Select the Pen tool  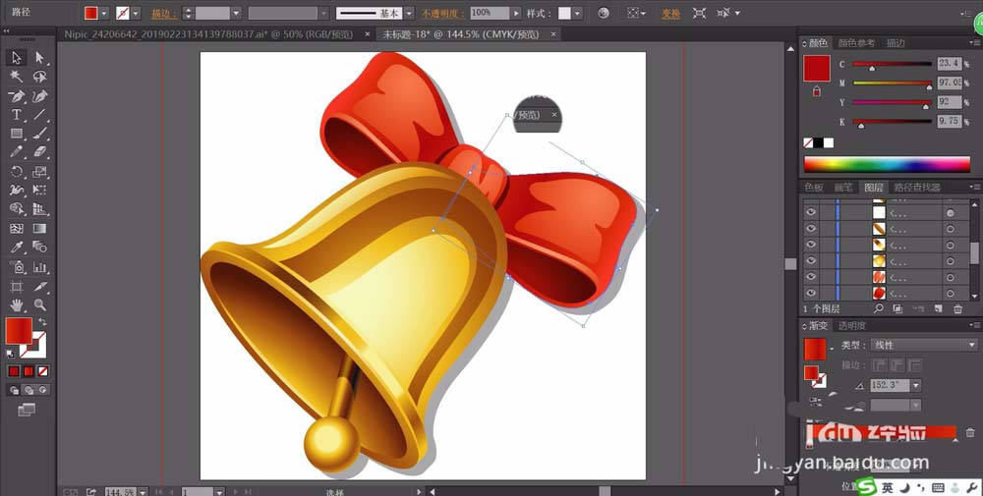pos(17,96)
